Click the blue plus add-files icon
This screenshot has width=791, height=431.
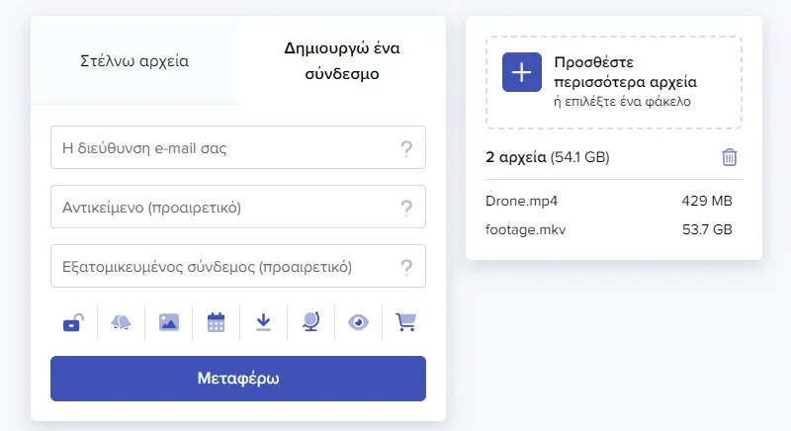pos(521,73)
